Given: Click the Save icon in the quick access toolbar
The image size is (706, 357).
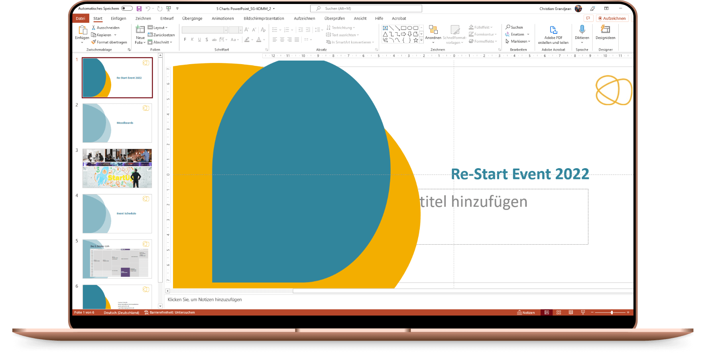Looking at the screenshot, I should point(139,8).
